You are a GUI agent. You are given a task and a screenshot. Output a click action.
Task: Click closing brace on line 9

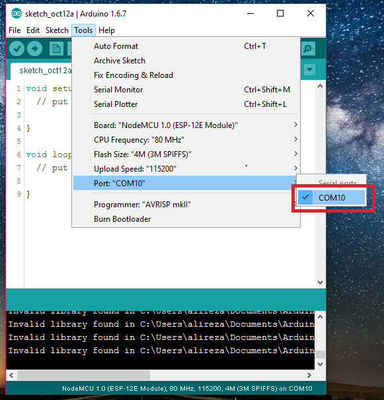[x=28, y=194]
